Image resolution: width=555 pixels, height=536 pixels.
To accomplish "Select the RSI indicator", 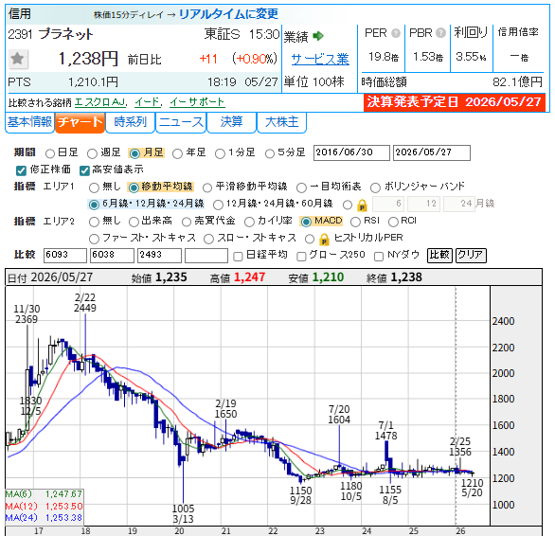I will (x=355, y=222).
